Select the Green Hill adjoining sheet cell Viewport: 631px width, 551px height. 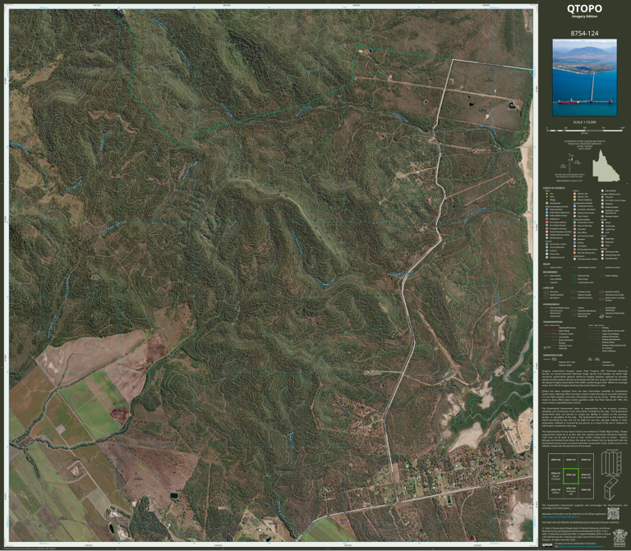[586, 475]
